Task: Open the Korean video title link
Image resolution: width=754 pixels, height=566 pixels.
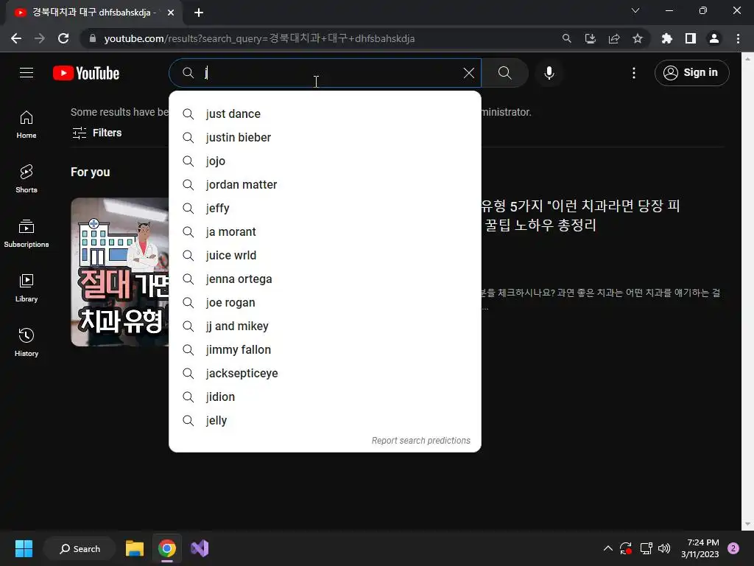Action: coord(580,215)
